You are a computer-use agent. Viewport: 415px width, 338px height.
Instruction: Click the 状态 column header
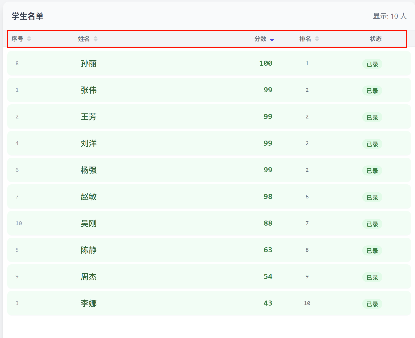pos(376,39)
